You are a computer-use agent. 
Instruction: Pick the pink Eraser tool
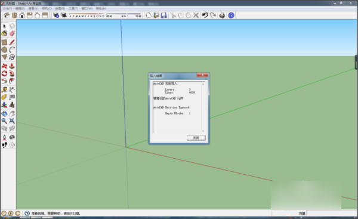[x=12, y=33]
